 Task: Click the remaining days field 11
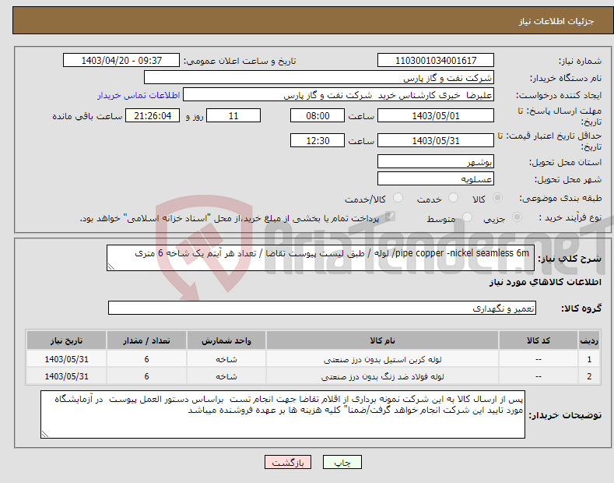tap(233, 115)
